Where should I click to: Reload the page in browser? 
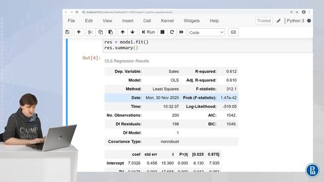[x=77, y=12]
